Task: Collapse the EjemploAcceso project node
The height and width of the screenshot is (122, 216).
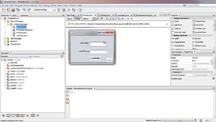Action: (2, 18)
